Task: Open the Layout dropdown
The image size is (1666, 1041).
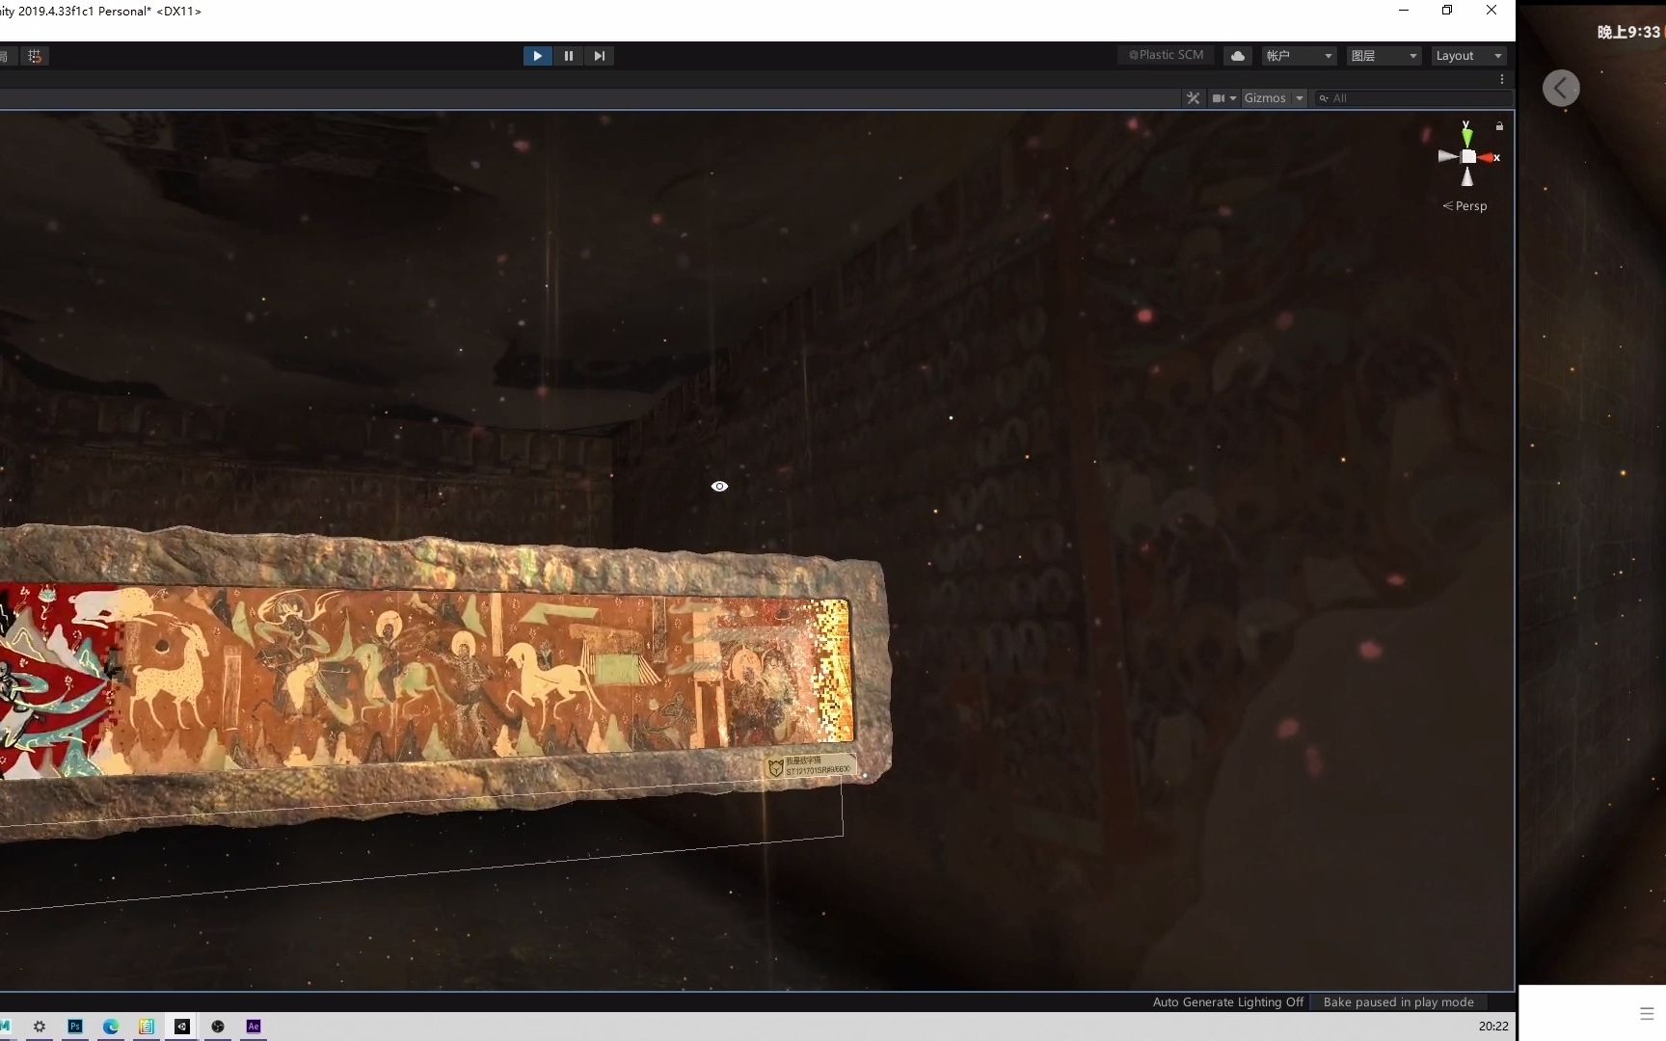Action: [1467, 56]
